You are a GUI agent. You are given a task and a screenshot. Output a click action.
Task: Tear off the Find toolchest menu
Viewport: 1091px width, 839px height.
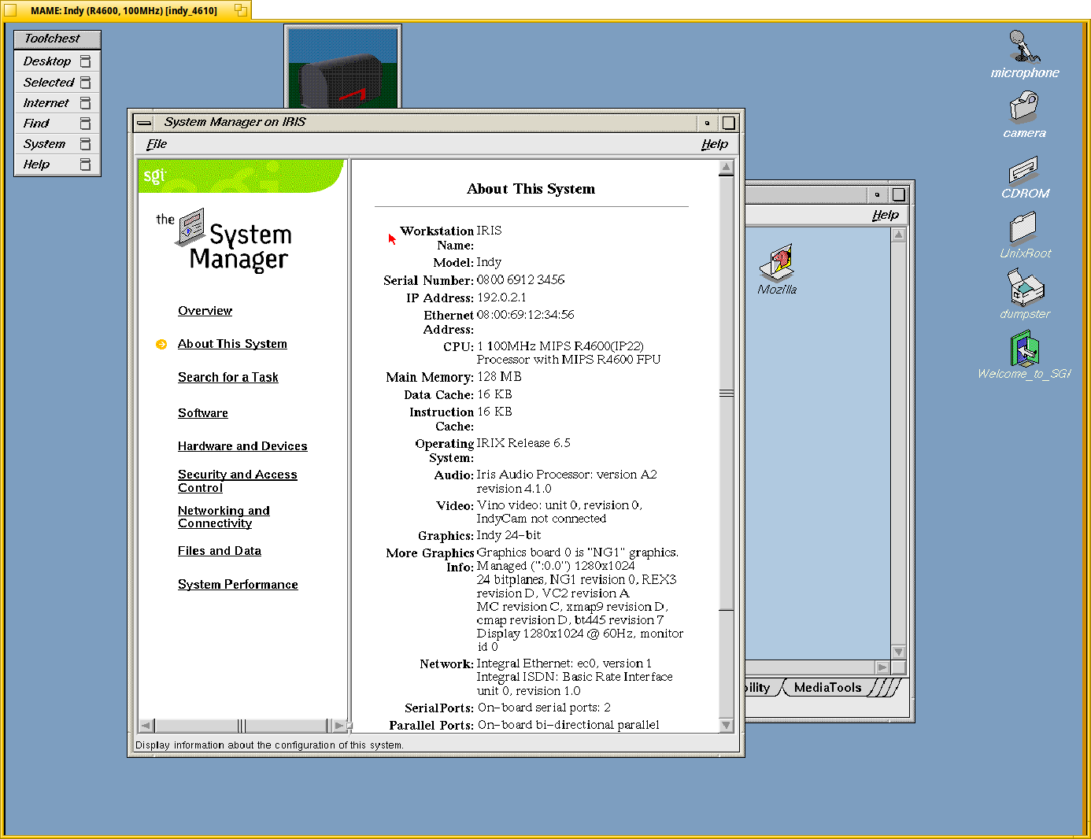point(86,124)
